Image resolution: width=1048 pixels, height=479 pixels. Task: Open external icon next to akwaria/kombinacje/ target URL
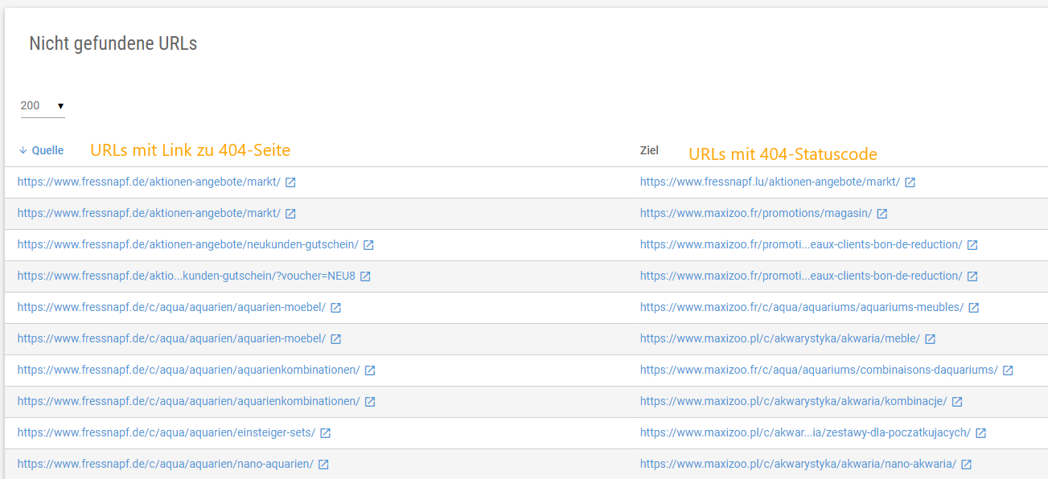957,402
